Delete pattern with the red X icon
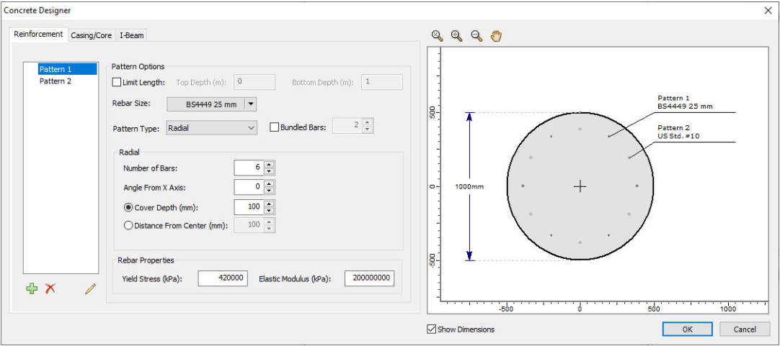 50,288
